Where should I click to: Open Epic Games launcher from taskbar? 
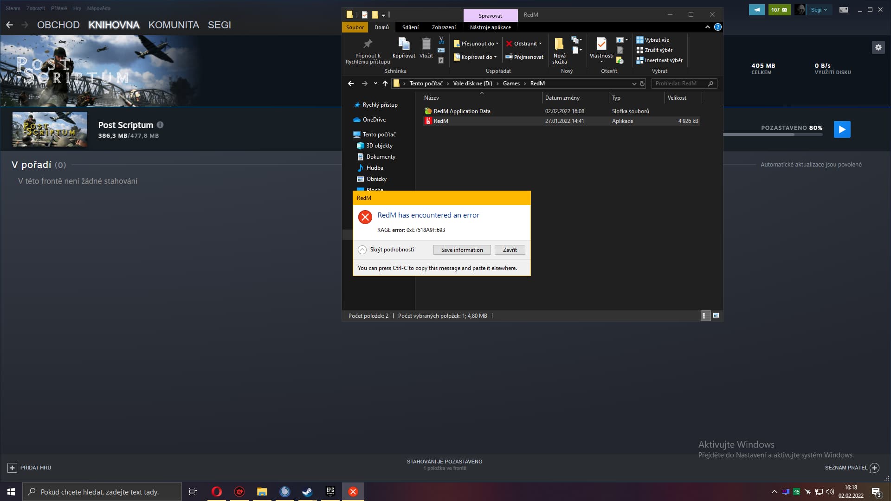click(x=330, y=492)
